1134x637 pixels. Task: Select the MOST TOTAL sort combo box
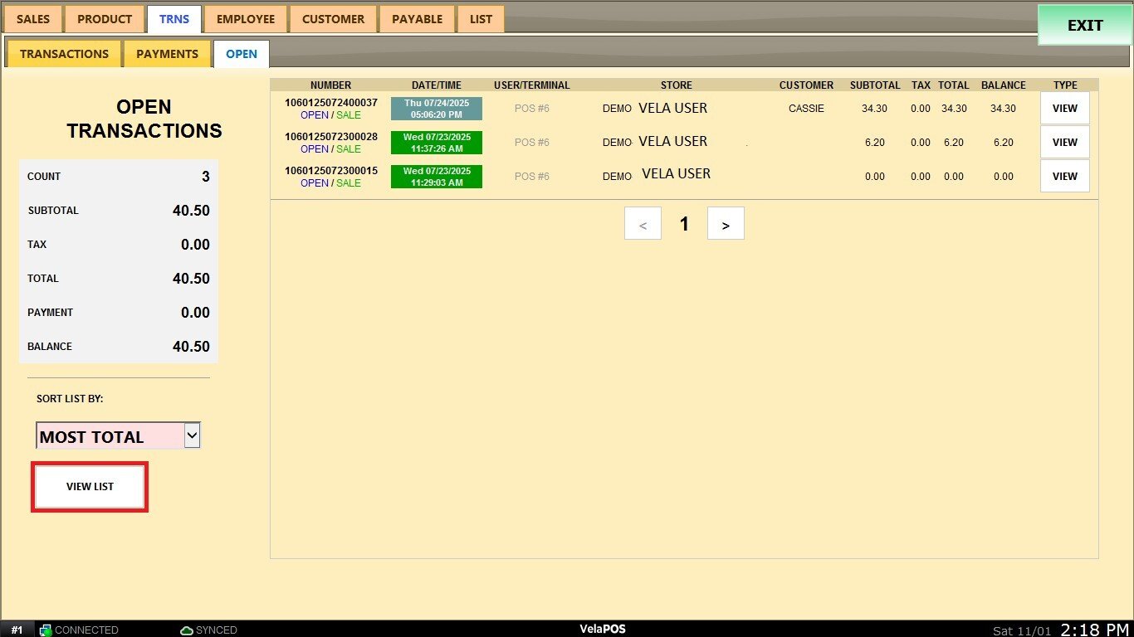coord(109,436)
